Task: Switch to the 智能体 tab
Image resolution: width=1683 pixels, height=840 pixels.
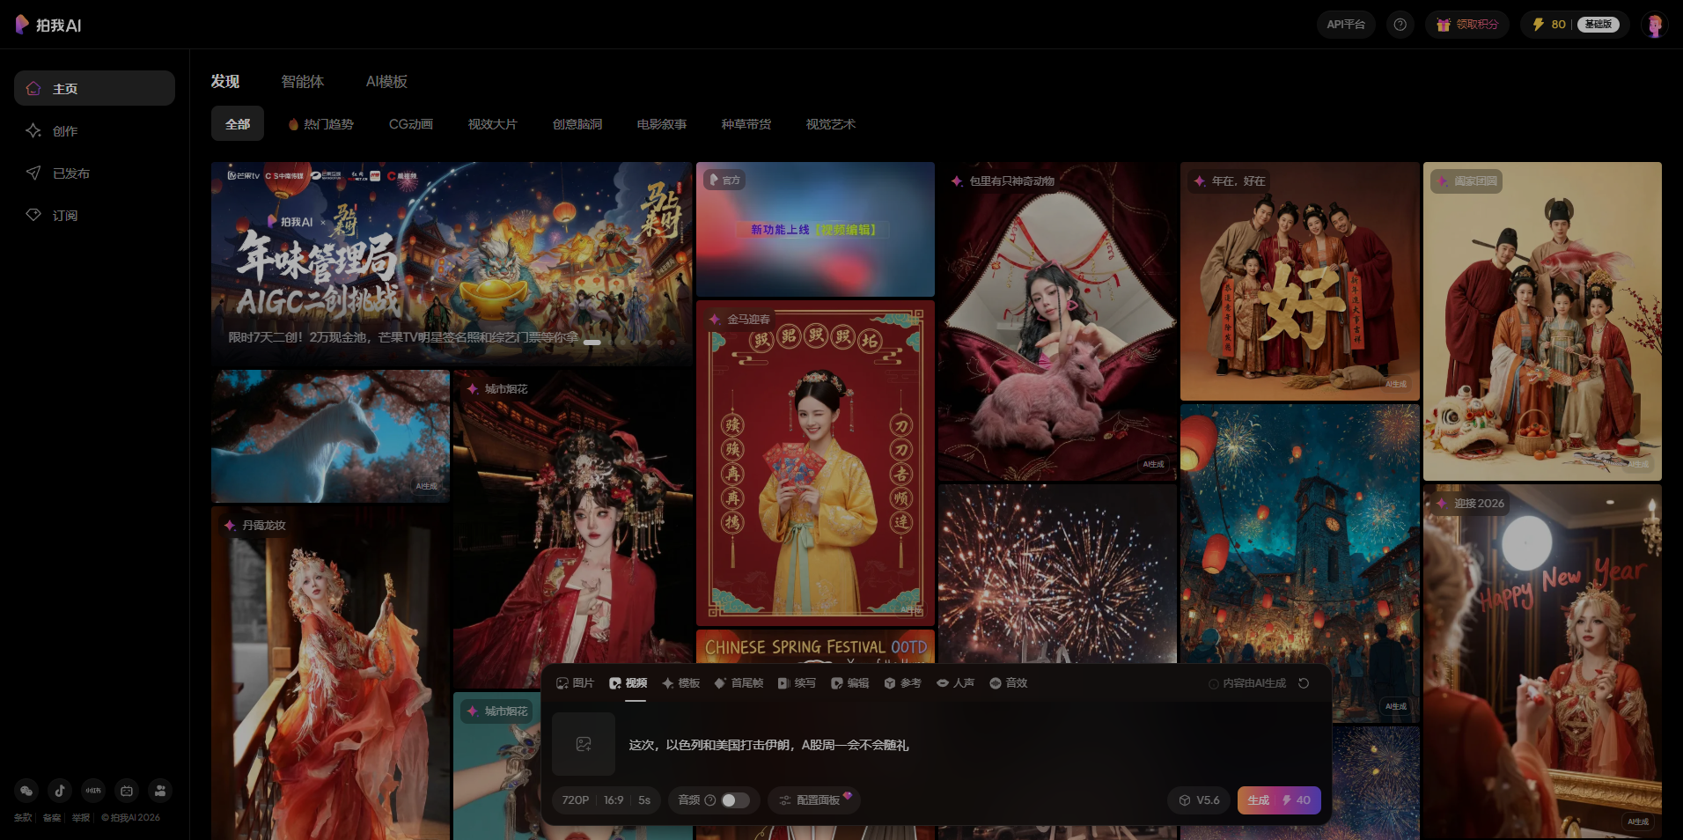Action: click(x=302, y=82)
